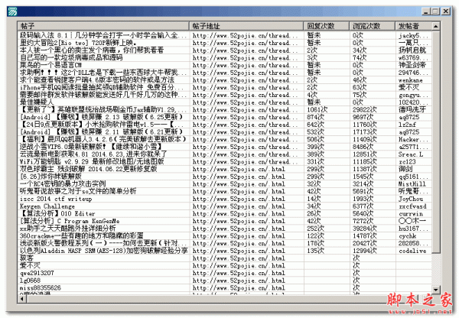Select the row 双色球霸主 残剑破解

[224, 169]
